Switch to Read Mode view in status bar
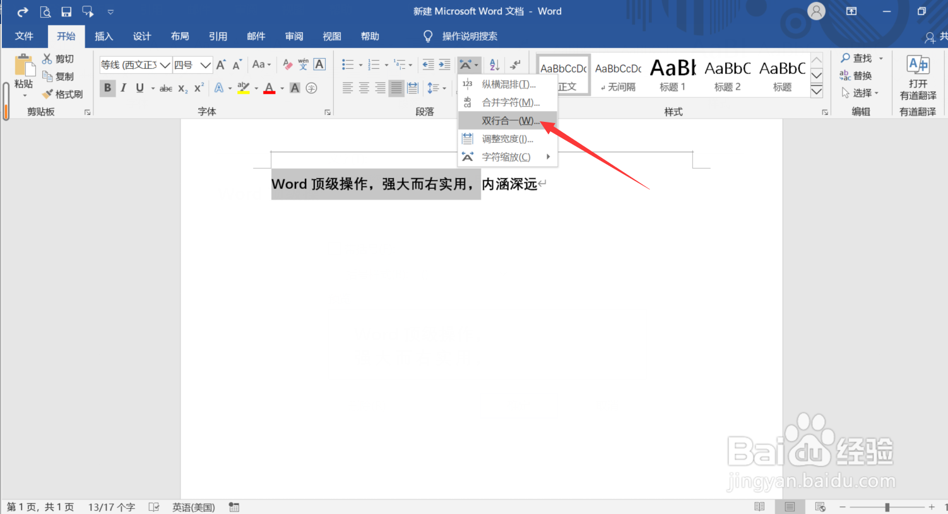Viewport: 948px width, 514px height. point(759,507)
